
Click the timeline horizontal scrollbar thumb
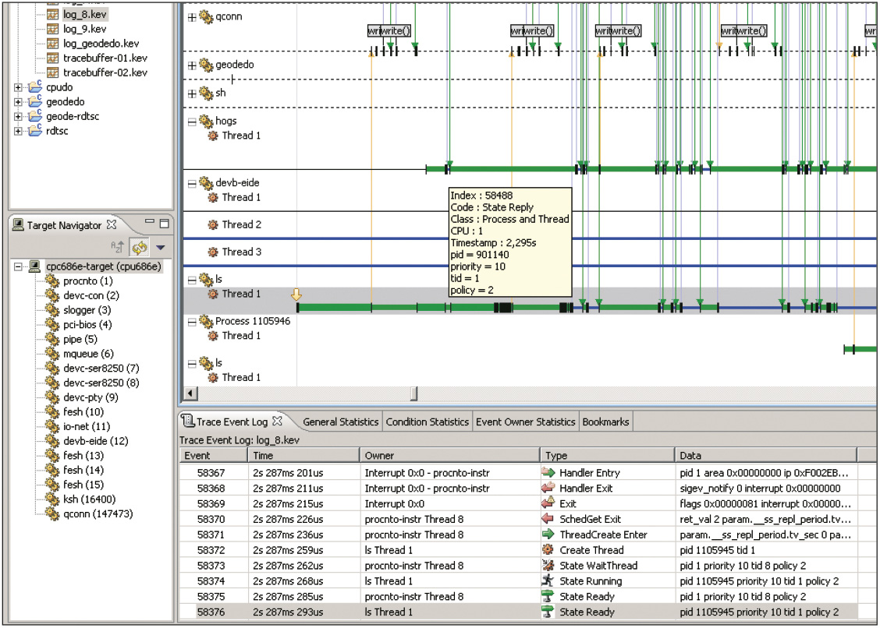pyautogui.click(x=413, y=393)
